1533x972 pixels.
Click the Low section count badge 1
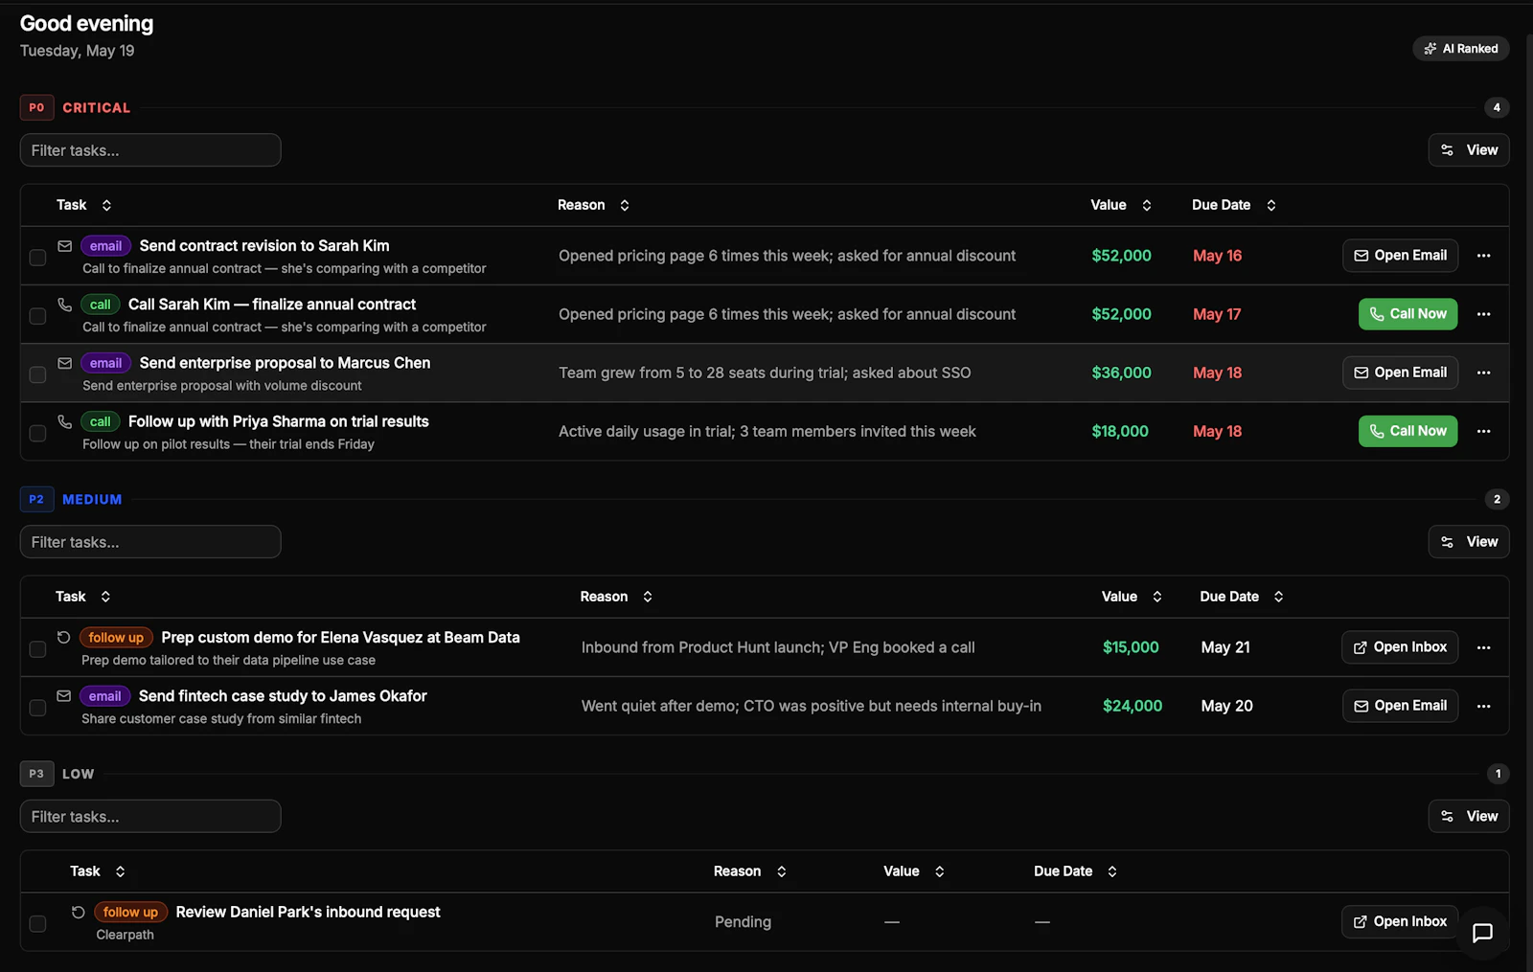(1498, 774)
